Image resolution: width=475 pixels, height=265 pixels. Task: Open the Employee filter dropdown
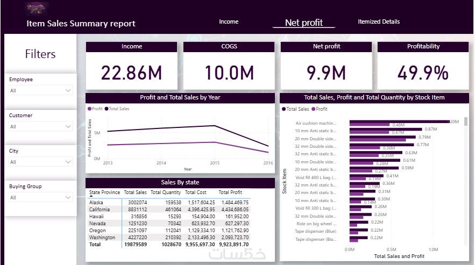point(40,90)
